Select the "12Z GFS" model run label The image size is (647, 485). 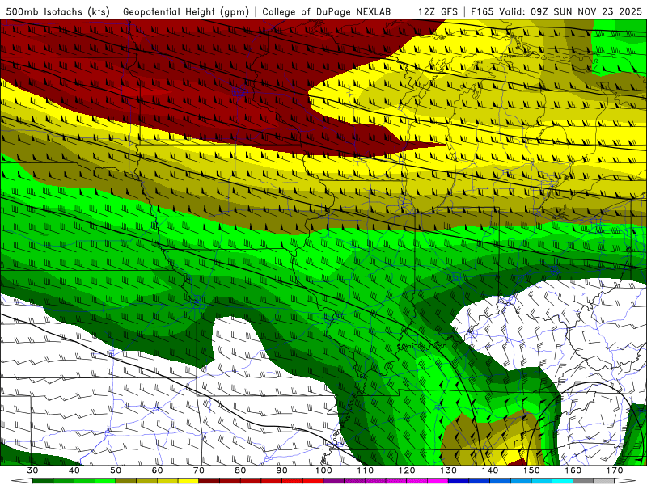tap(438, 11)
